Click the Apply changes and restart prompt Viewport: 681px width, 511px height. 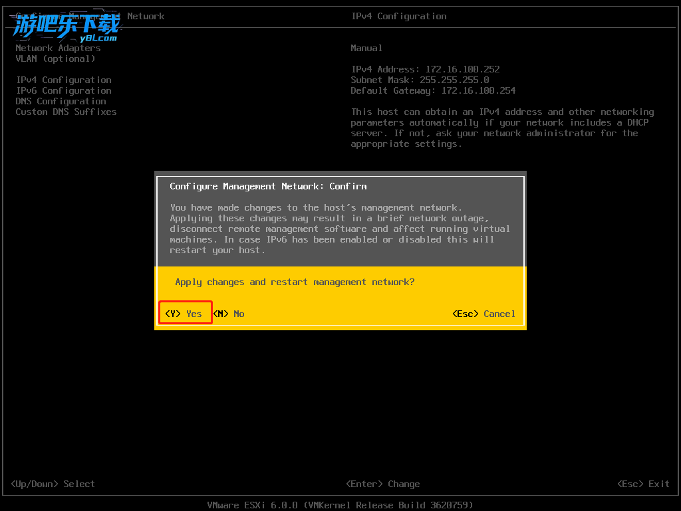point(295,282)
